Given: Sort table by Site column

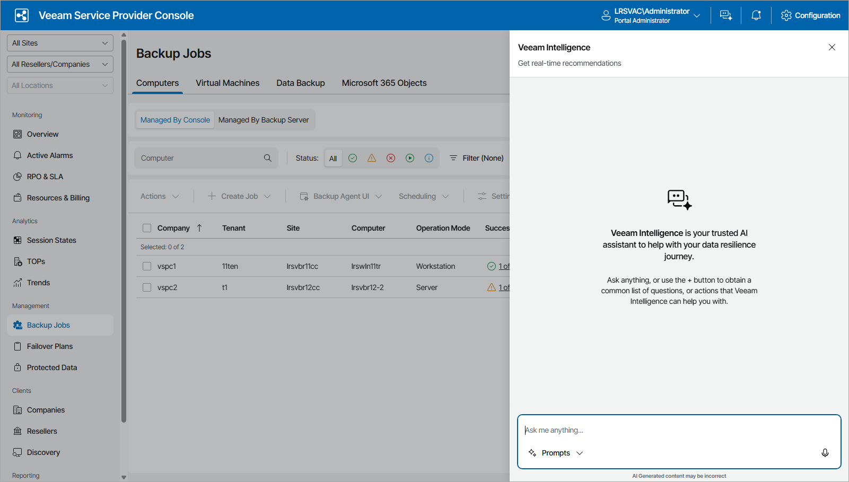Looking at the screenshot, I should 293,228.
